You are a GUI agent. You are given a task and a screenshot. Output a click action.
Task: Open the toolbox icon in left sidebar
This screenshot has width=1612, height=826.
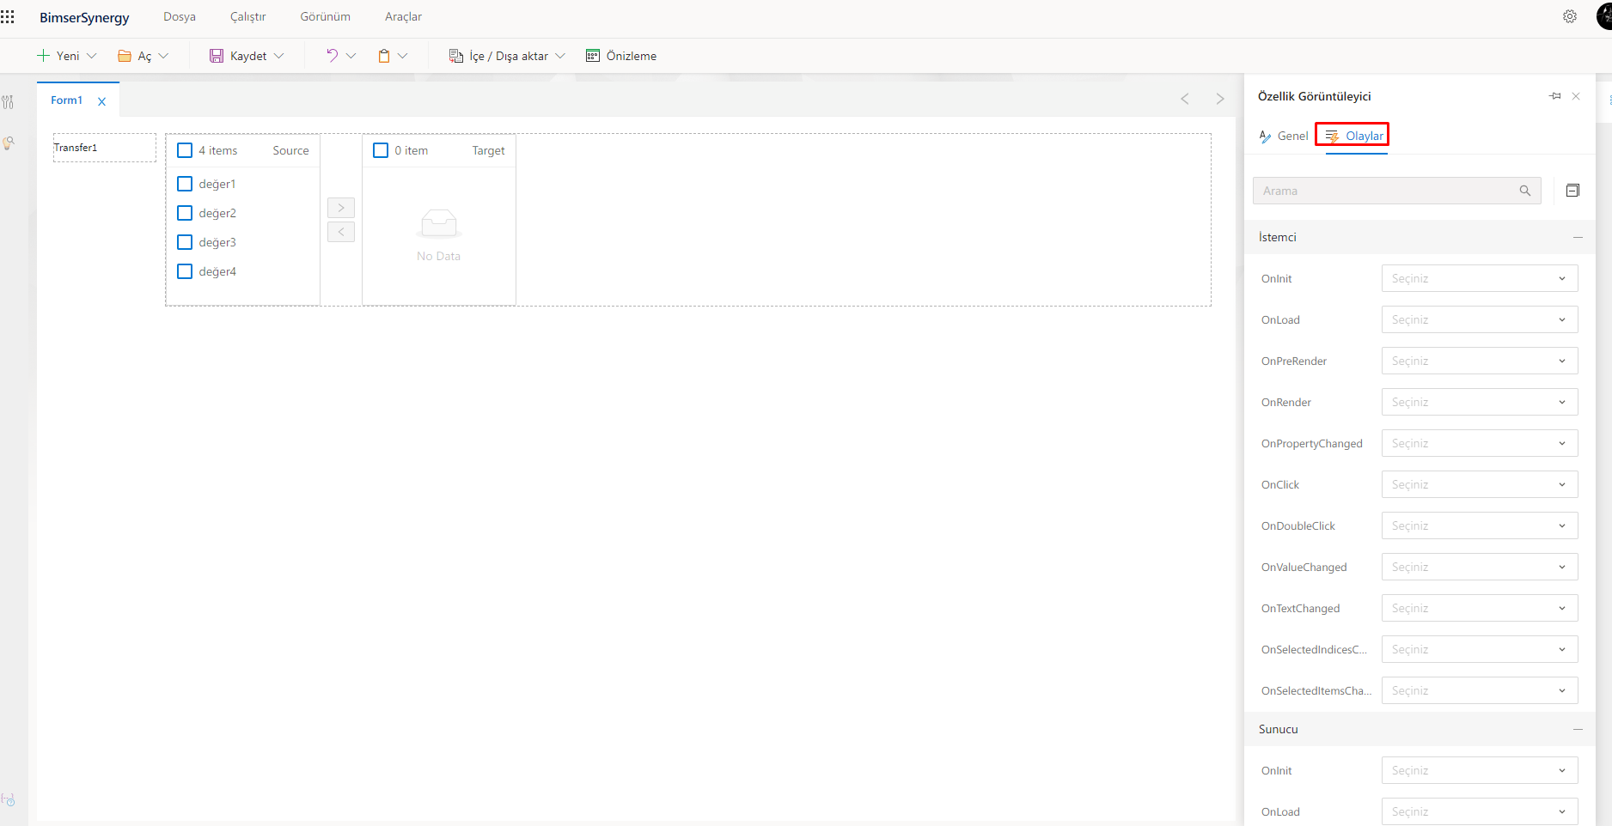[x=9, y=102]
